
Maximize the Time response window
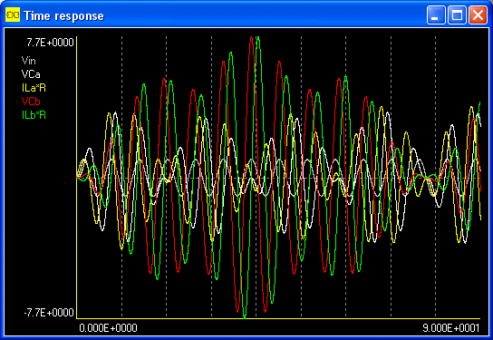(x=457, y=15)
